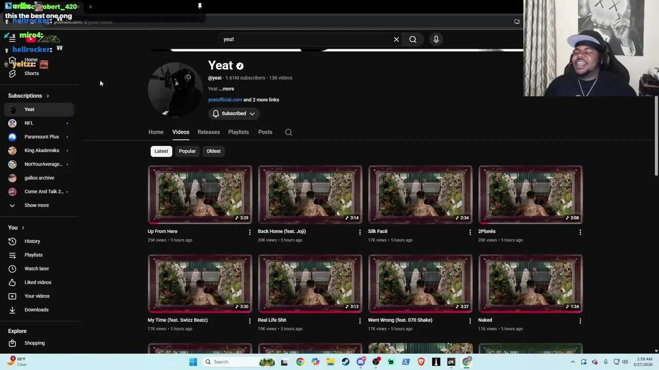Open more options for Back Home (feat. Joji)
Image resolution: width=659 pixels, height=370 pixels.
click(x=360, y=232)
